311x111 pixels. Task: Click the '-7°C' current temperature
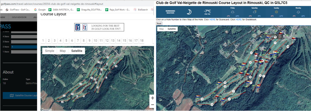click(207, 11)
